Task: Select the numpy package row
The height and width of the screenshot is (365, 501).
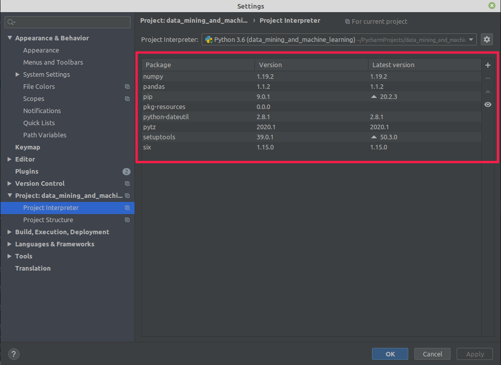Action: click(202, 76)
